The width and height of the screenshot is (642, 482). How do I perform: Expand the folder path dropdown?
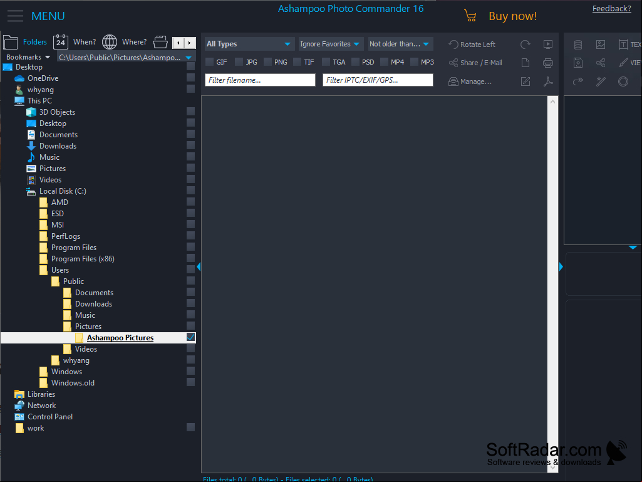[x=189, y=58]
